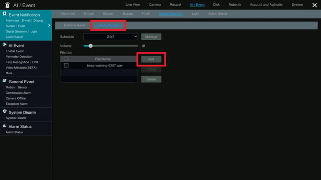Open Enable Event in sidebar
321x180 pixels.
[14, 51]
